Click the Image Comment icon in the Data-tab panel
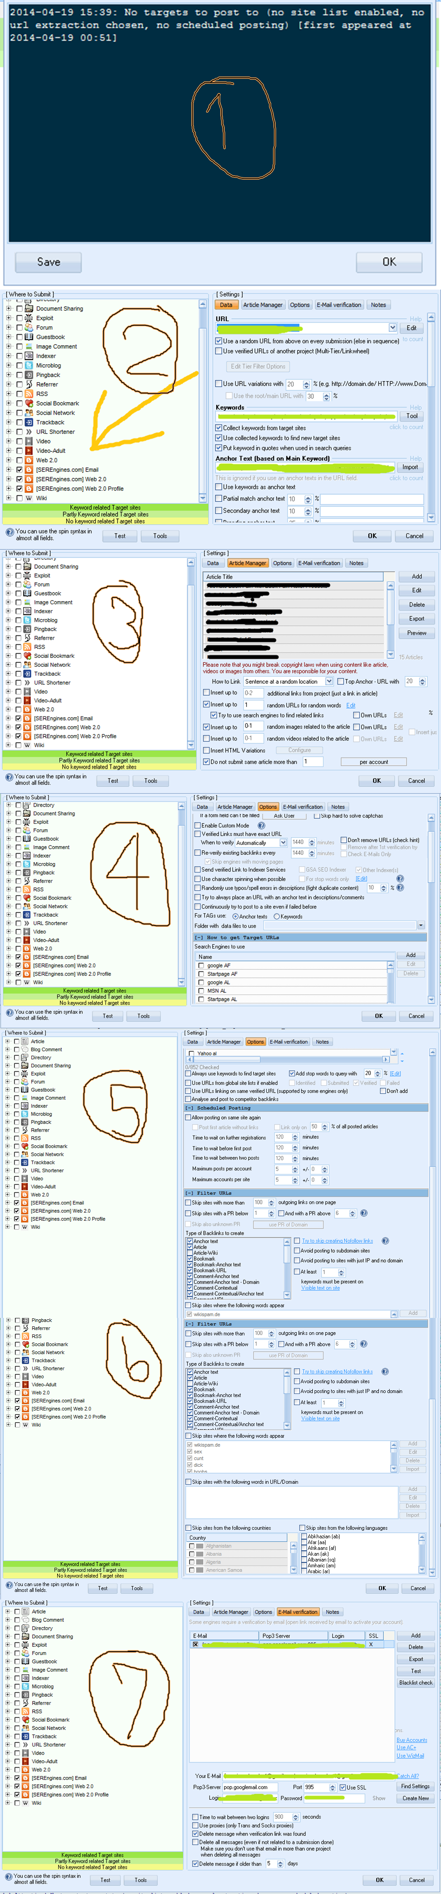The height and width of the screenshot is (1894, 441). click(x=28, y=346)
